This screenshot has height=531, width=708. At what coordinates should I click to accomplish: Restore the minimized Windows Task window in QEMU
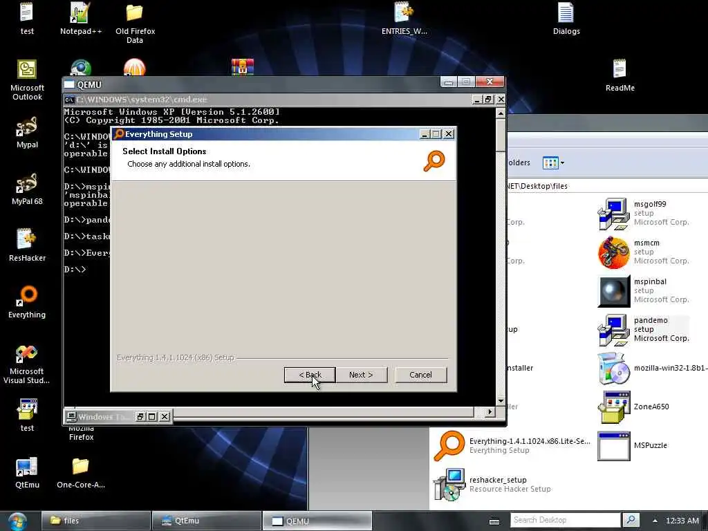point(140,416)
